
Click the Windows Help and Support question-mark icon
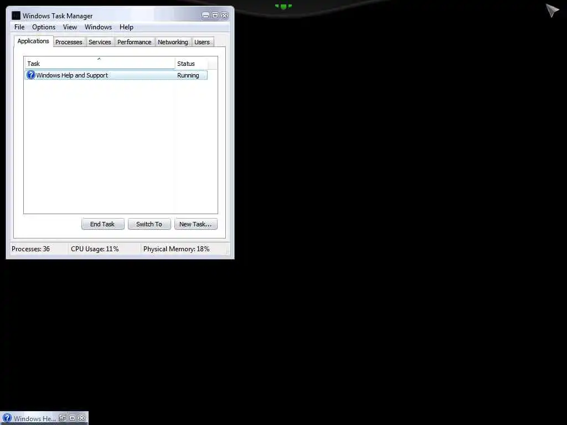click(31, 75)
